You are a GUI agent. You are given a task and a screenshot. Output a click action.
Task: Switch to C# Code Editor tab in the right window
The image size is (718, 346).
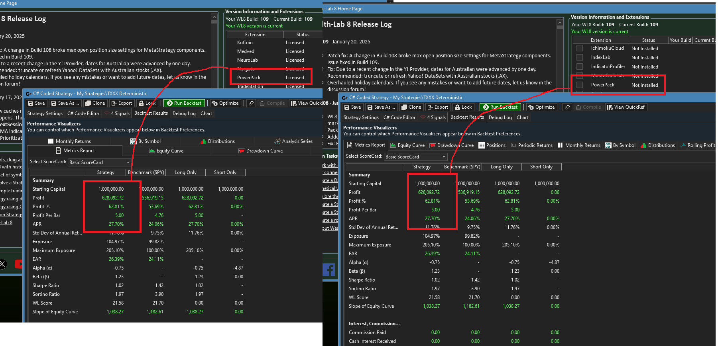click(x=399, y=117)
